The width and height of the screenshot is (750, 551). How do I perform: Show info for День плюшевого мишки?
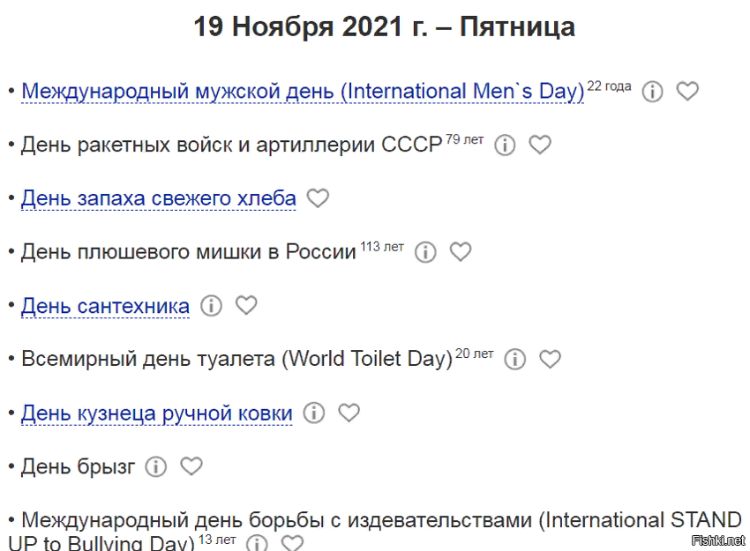point(425,252)
